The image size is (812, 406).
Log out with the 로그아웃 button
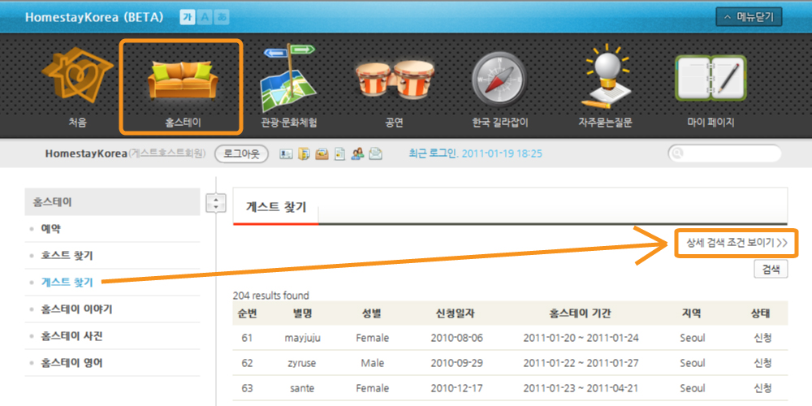tap(241, 153)
